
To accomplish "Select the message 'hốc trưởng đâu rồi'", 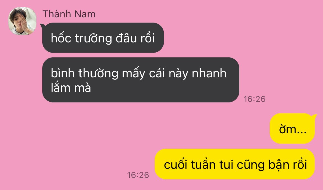I will click(103, 38).
